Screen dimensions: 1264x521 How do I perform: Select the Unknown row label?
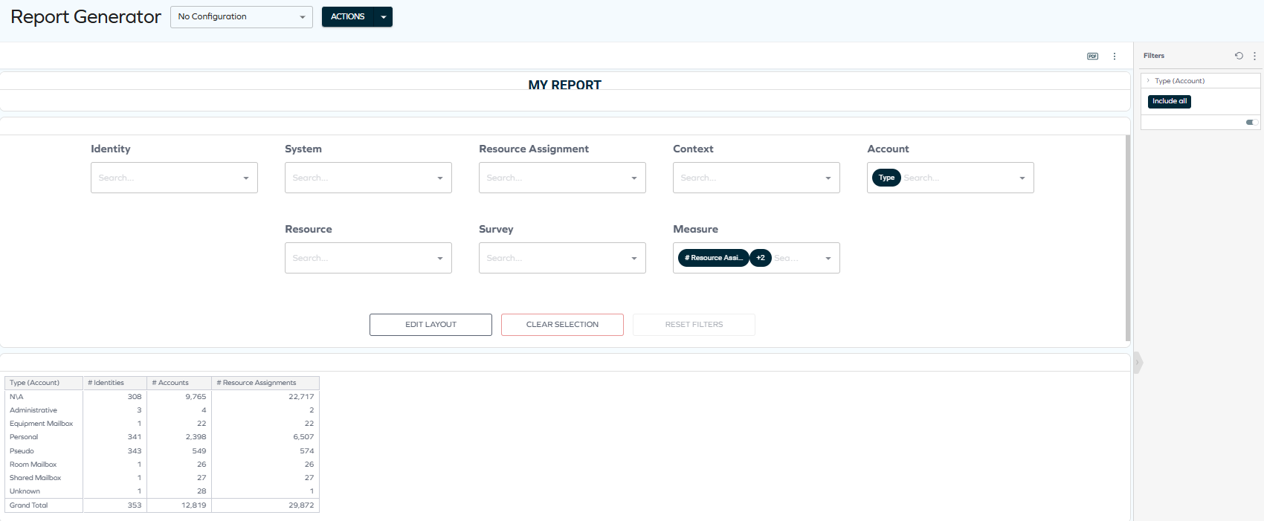(25, 491)
